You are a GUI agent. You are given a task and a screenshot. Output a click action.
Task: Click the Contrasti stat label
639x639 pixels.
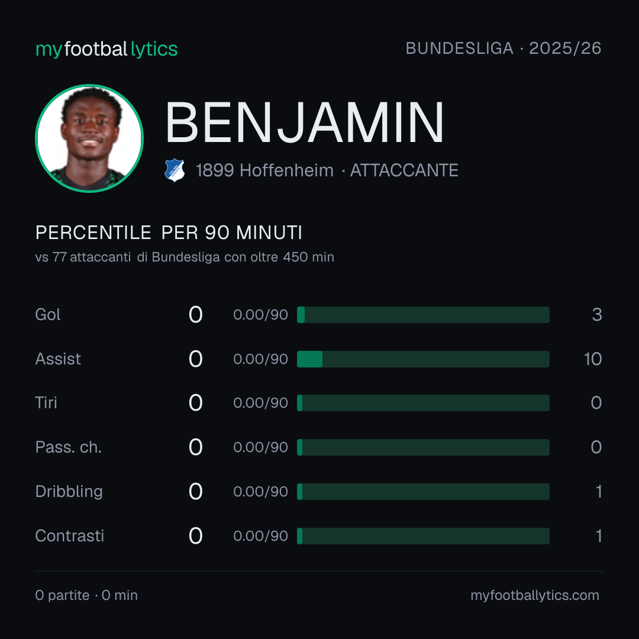tap(70, 536)
